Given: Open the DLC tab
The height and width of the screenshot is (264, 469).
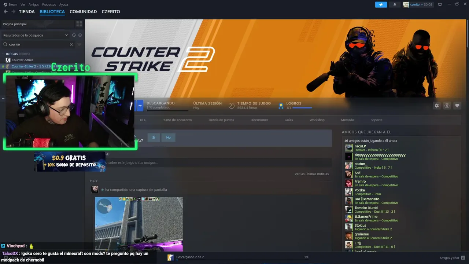Looking at the screenshot, I should tap(143, 120).
